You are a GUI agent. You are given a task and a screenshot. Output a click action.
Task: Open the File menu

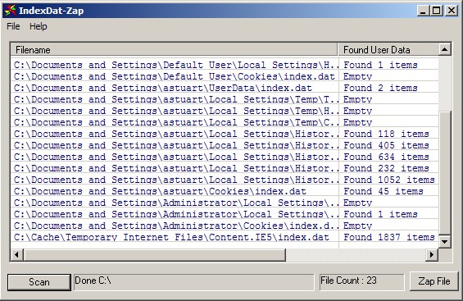(13, 26)
